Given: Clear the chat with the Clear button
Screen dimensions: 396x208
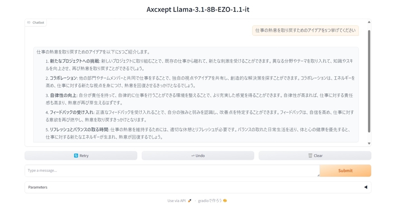Looking at the screenshot, I should [x=315, y=156].
